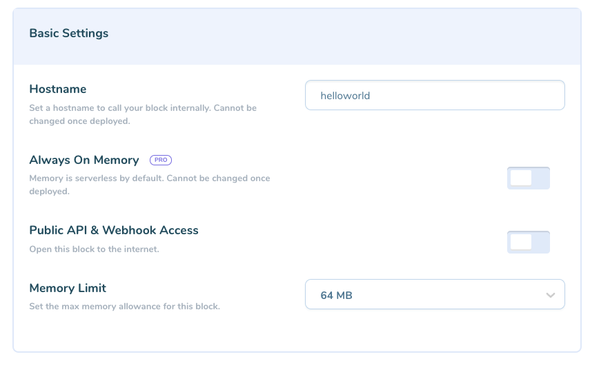Click the white knob of Always On Memory switch

[521, 178]
